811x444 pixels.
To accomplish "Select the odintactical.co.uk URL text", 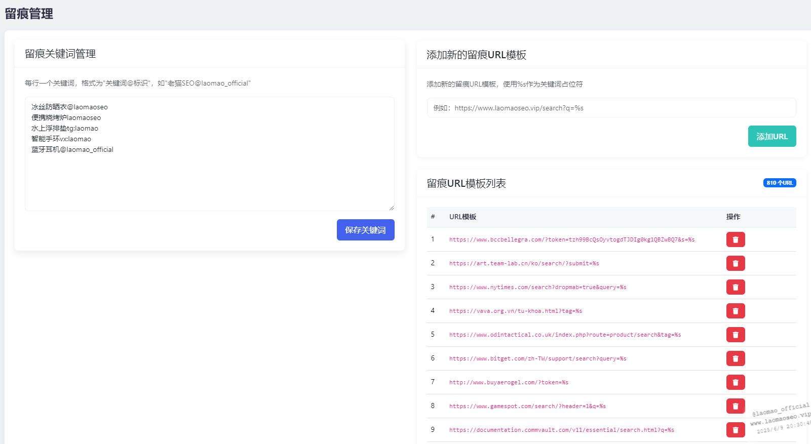I will 565,335.
